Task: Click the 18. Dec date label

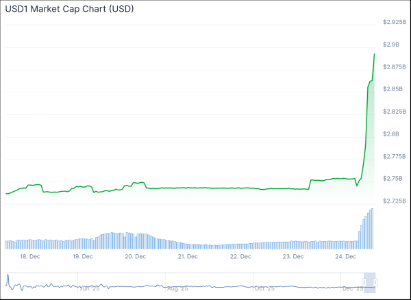Action: 29,256
